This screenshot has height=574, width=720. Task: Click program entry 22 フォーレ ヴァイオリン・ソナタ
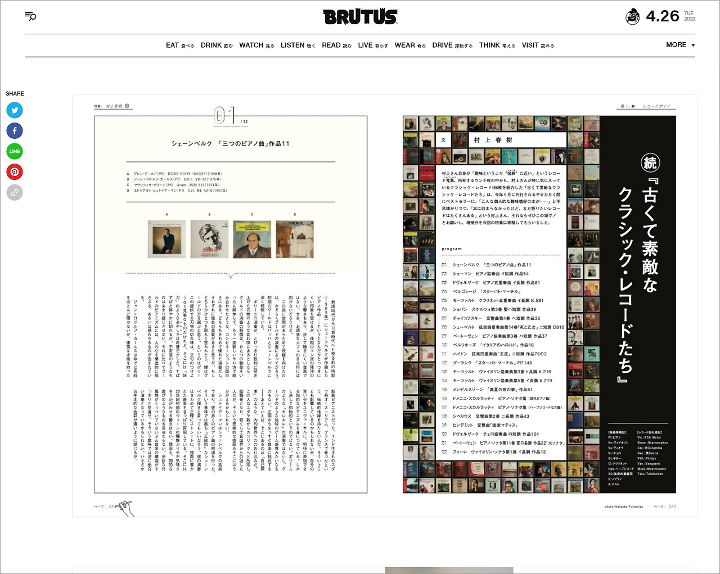(x=493, y=452)
